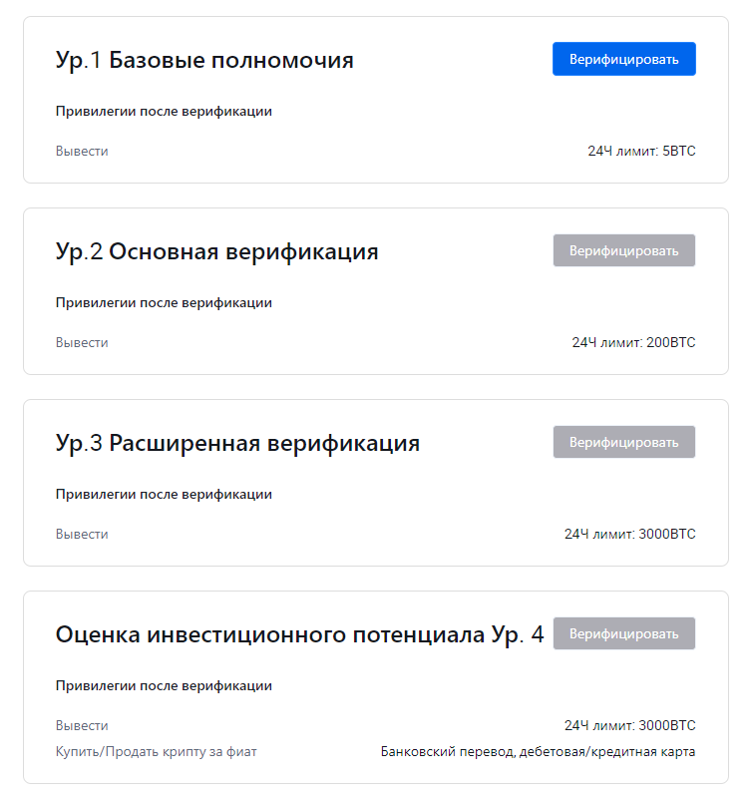
Task: Click the 24Ч лимит: 200BTC value
Action: point(634,343)
